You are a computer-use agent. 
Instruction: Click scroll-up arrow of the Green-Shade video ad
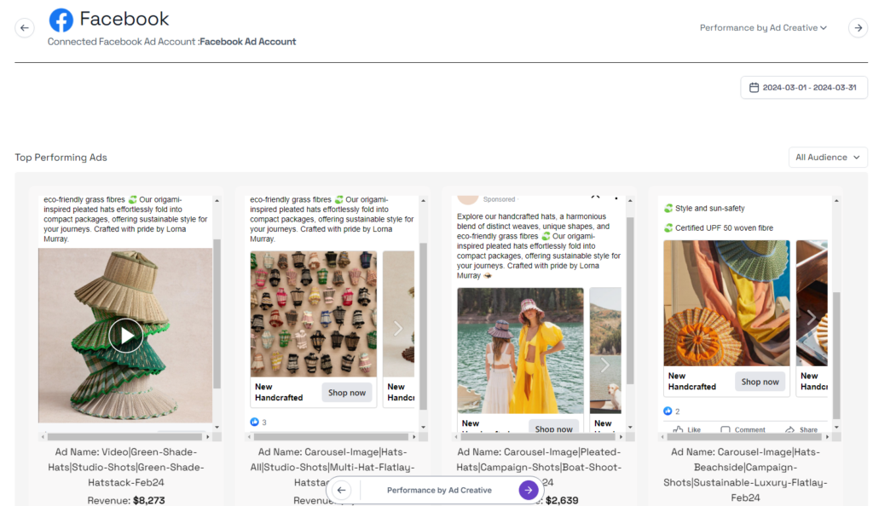point(217,200)
